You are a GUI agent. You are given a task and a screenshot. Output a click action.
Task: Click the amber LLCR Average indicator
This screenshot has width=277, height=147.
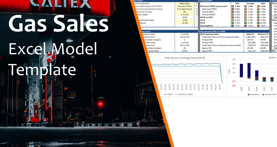click(245, 20)
